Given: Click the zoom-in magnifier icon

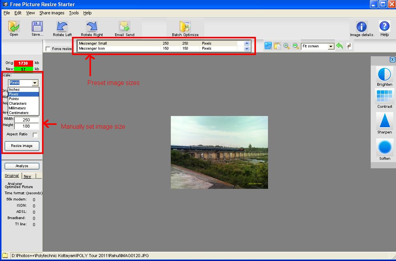Looking at the screenshot, I should [x=286, y=46].
